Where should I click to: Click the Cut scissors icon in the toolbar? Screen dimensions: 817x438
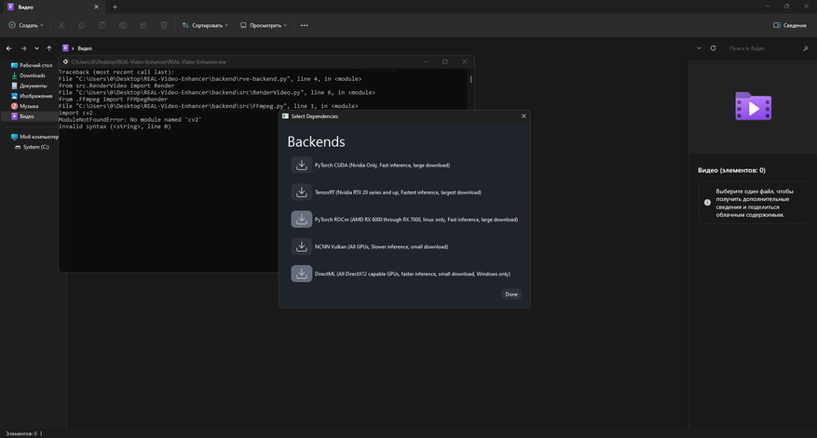tap(61, 25)
